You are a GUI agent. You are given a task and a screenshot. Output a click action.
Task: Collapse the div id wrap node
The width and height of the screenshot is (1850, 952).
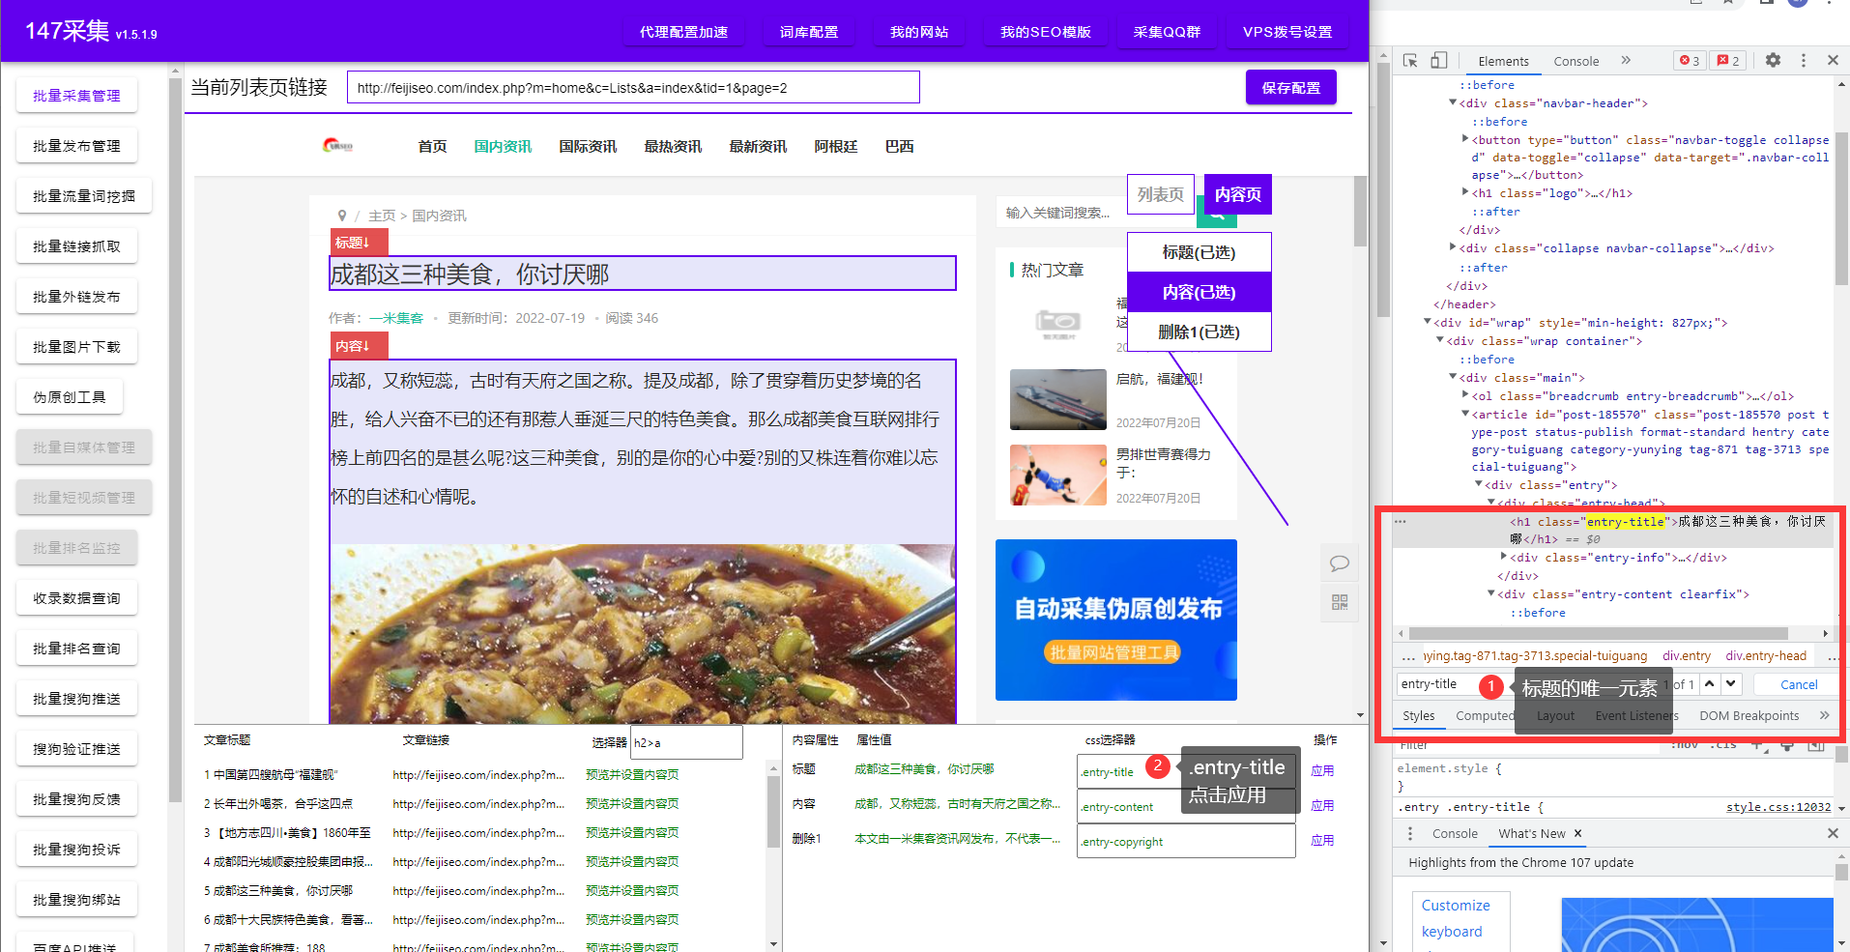(x=1428, y=322)
